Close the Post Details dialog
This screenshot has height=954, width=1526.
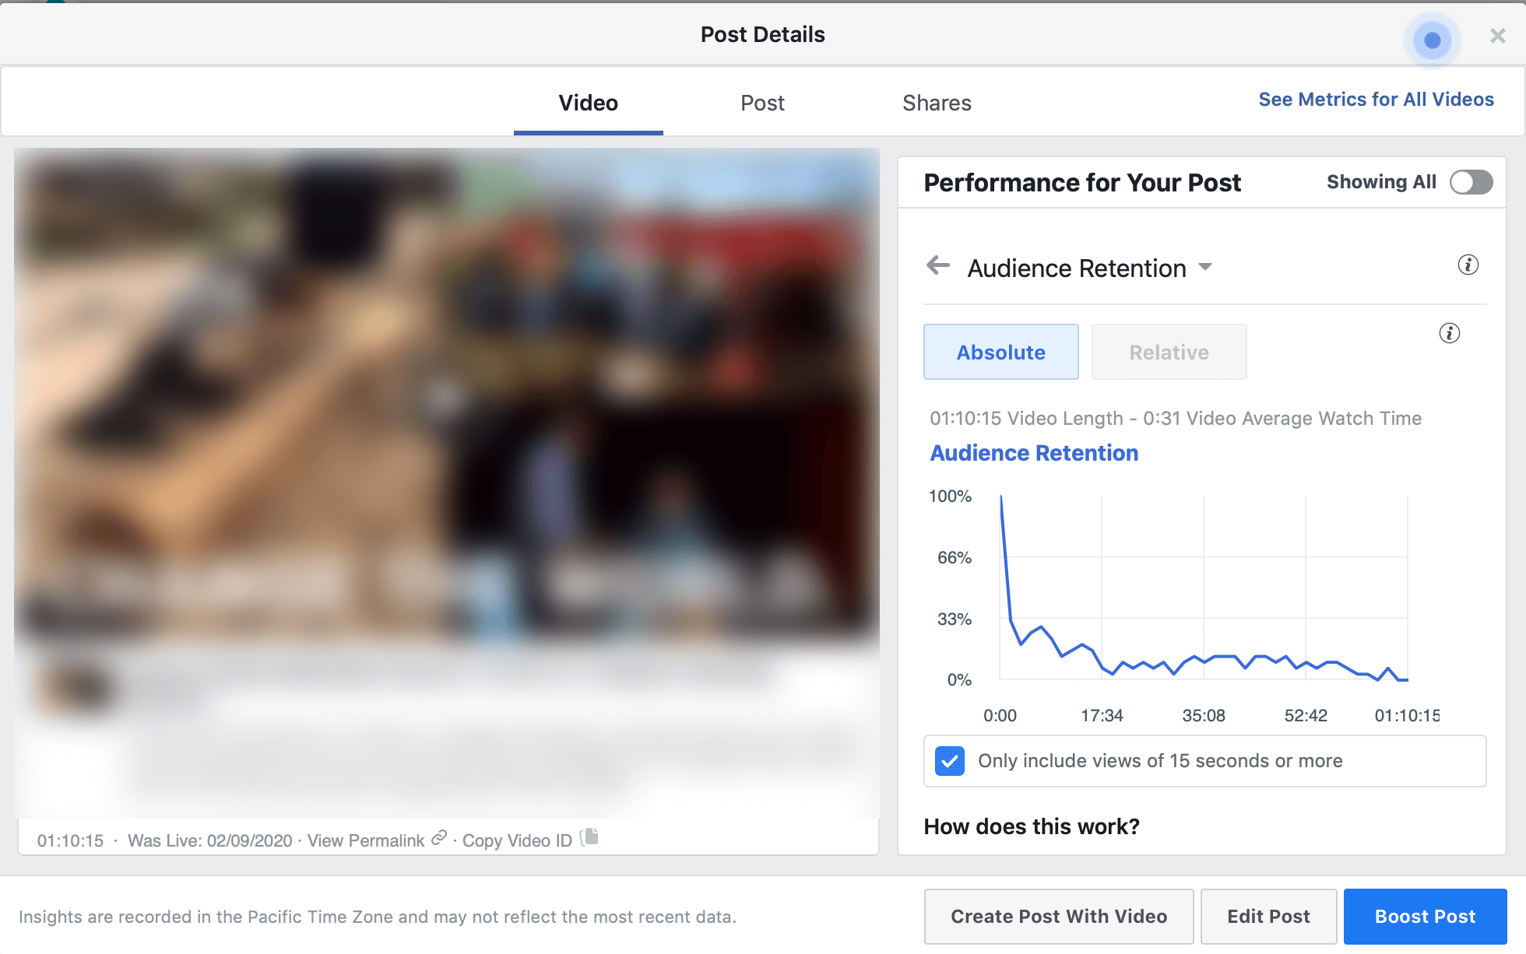pyautogui.click(x=1496, y=35)
